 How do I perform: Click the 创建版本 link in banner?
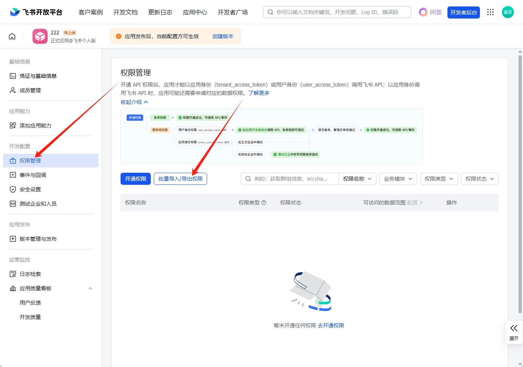(223, 36)
